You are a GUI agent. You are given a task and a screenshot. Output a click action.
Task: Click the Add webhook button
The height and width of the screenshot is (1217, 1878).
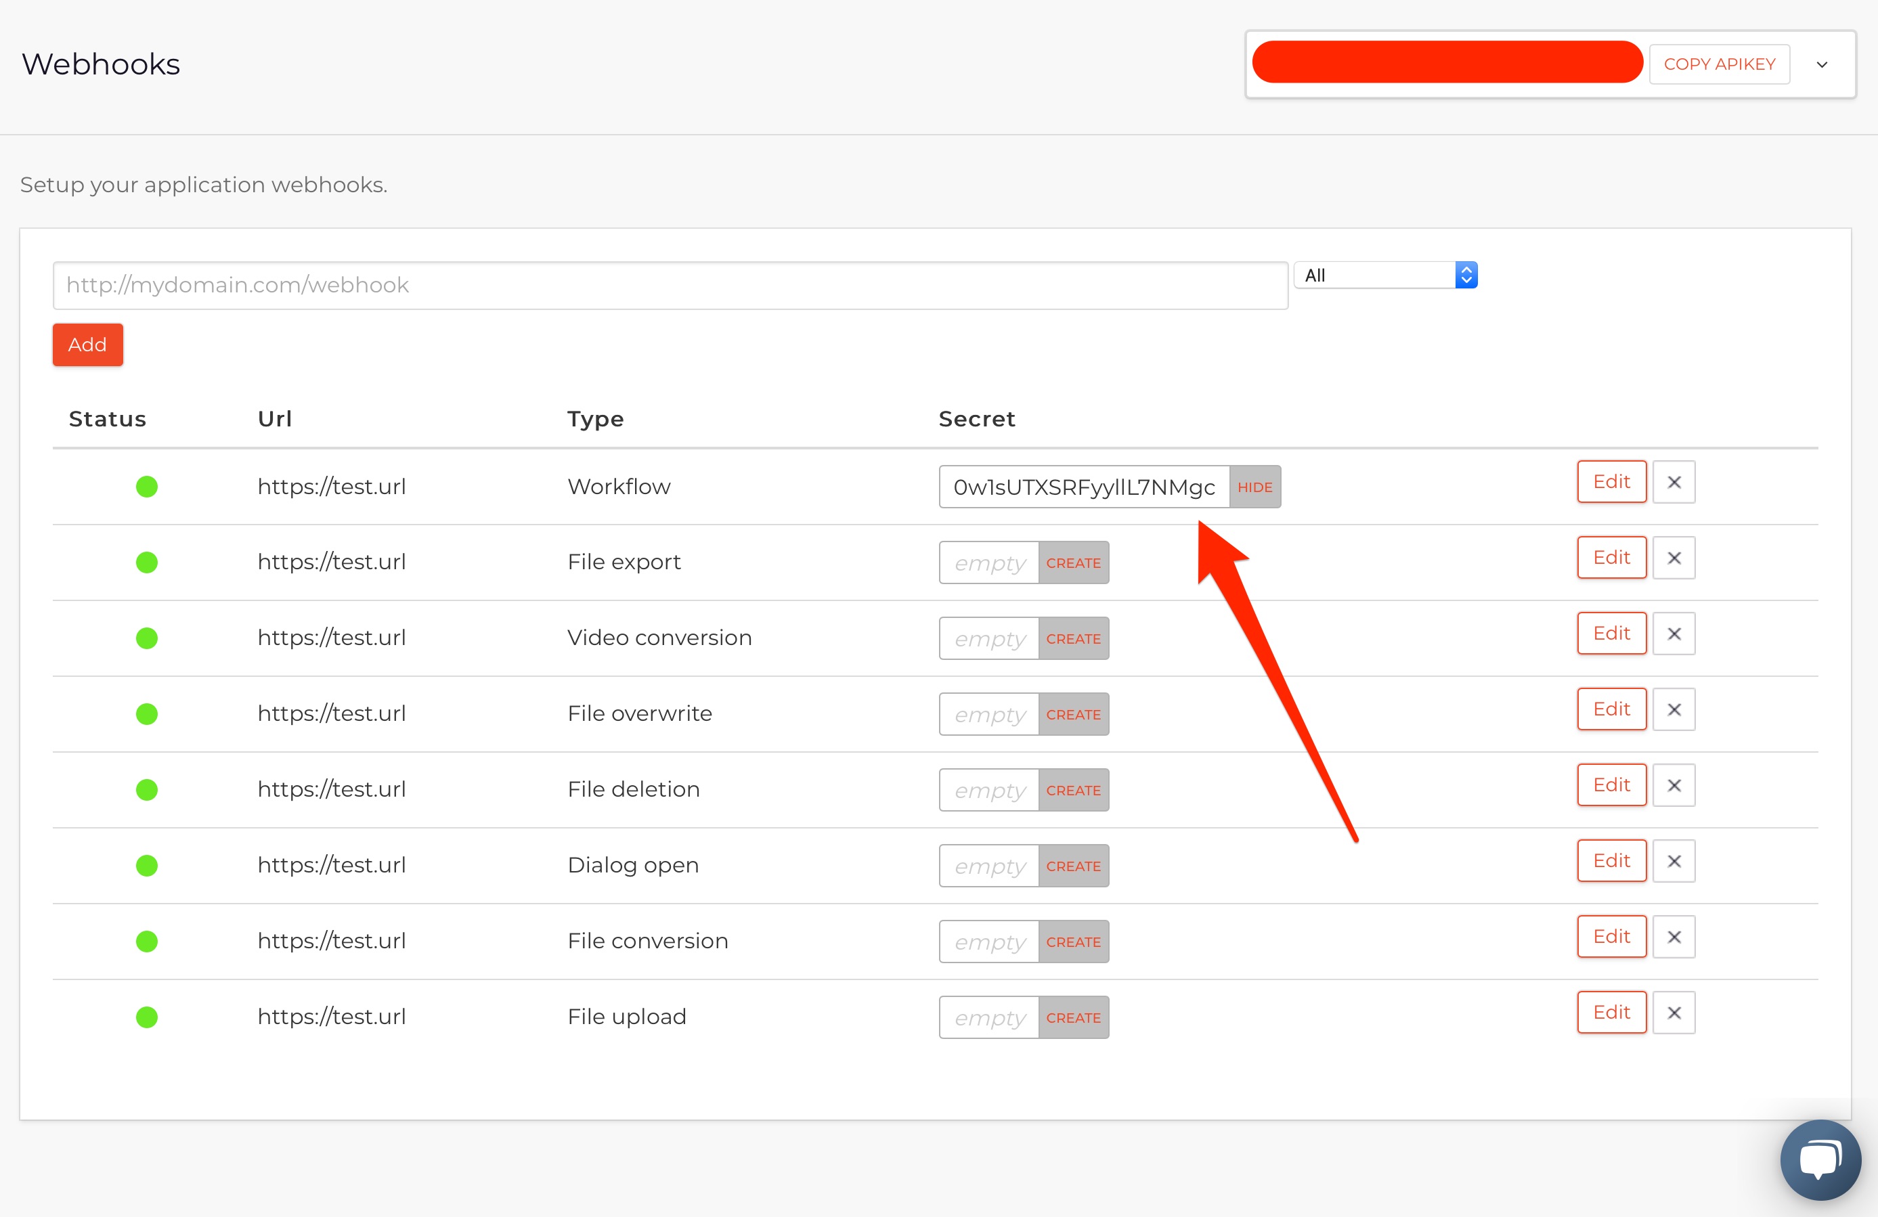pos(86,345)
